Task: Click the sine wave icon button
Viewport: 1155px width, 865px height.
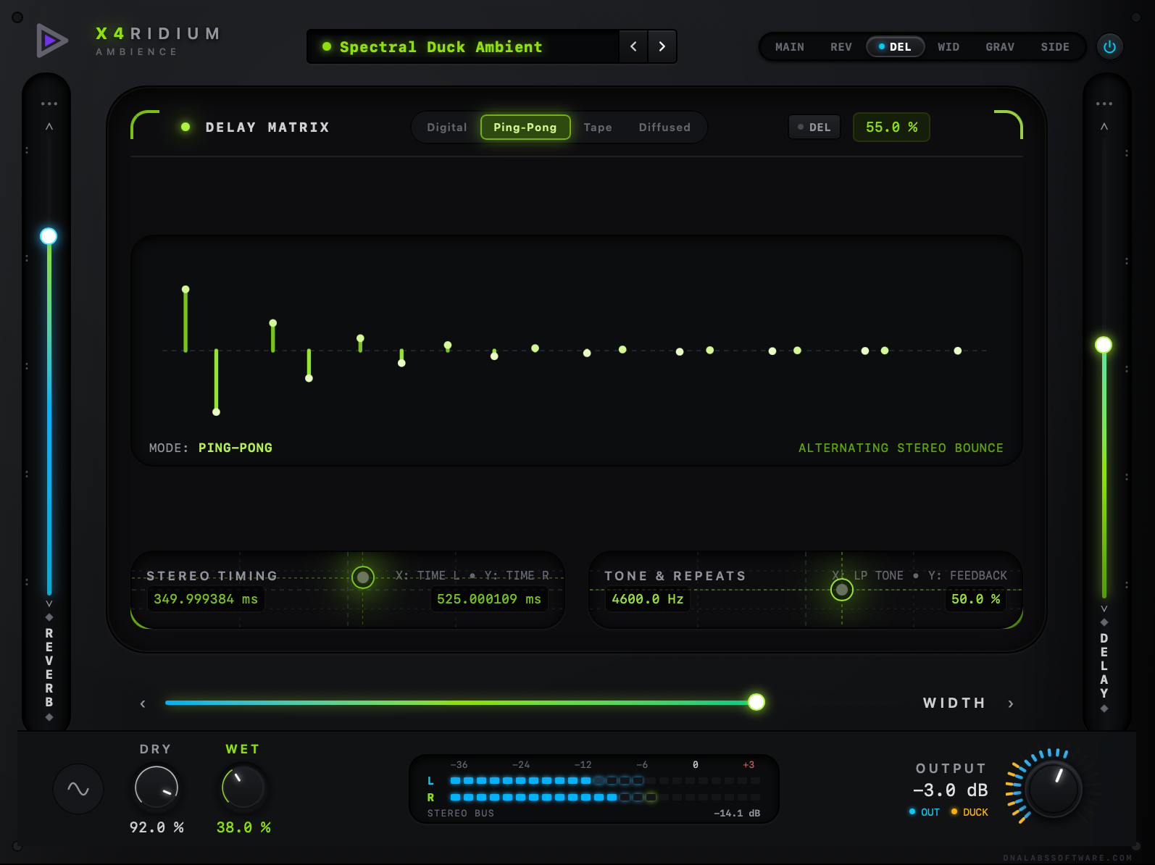Action: 78,788
